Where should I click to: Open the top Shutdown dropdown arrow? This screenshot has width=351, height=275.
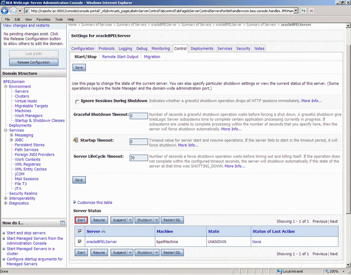(156, 220)
